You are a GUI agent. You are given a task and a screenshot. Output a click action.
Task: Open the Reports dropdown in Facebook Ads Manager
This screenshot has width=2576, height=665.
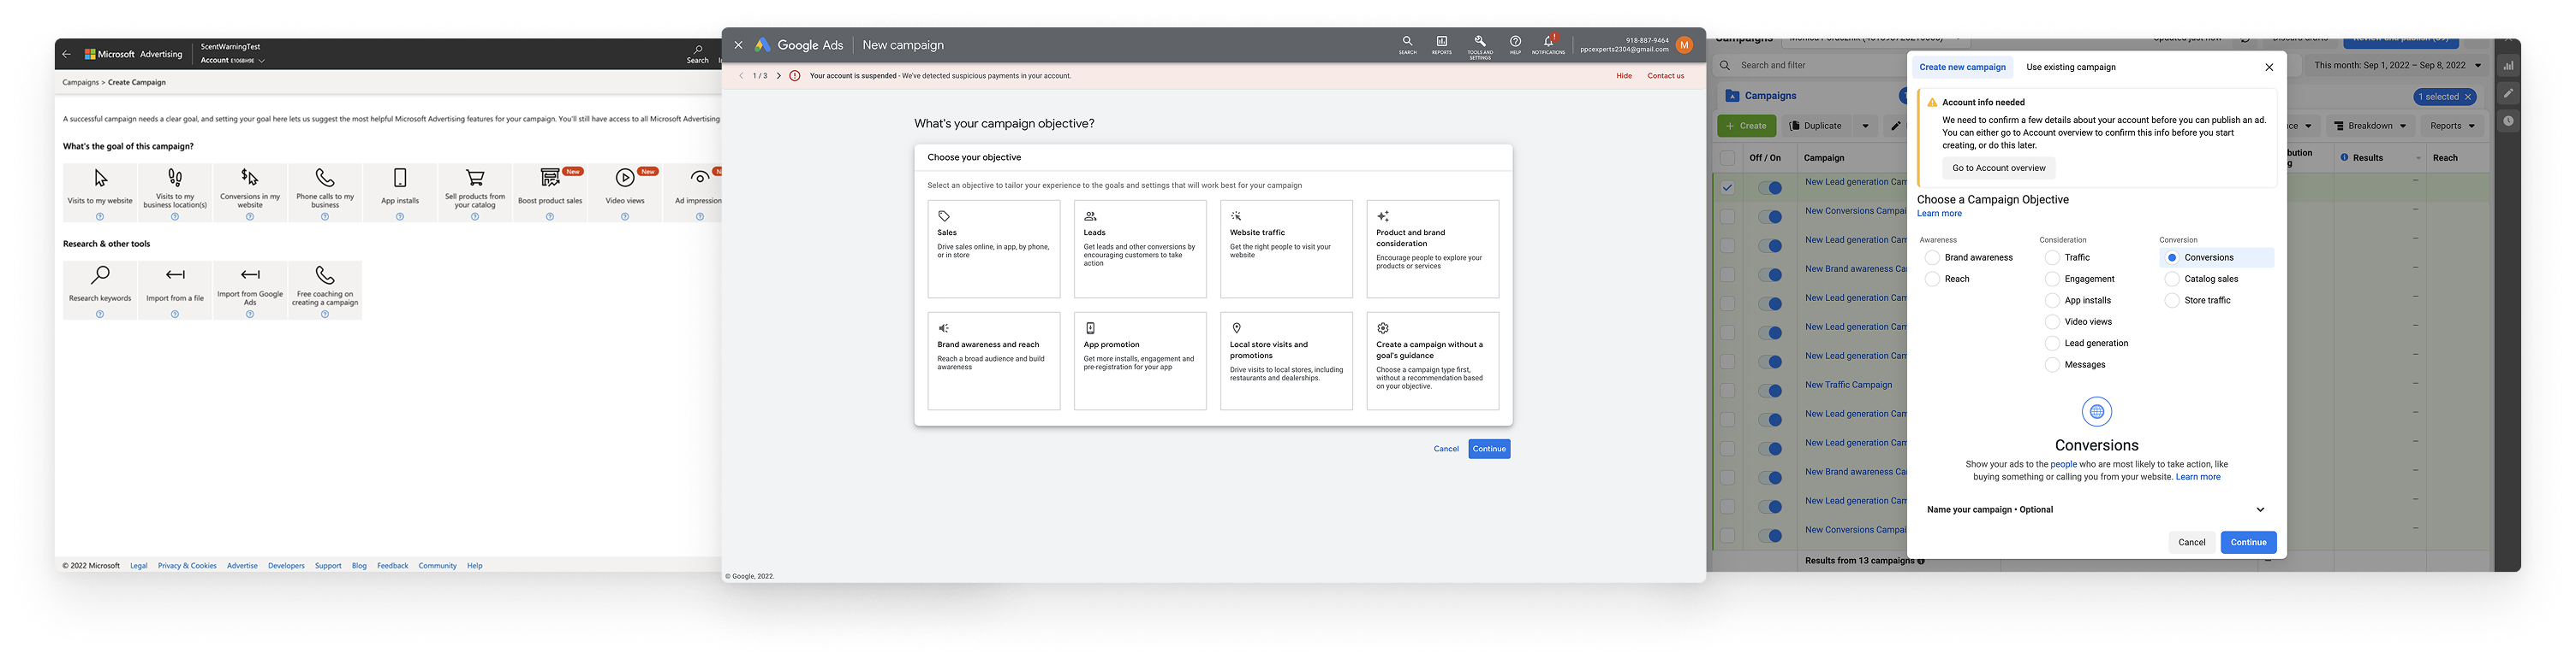tap(2452, 126)
